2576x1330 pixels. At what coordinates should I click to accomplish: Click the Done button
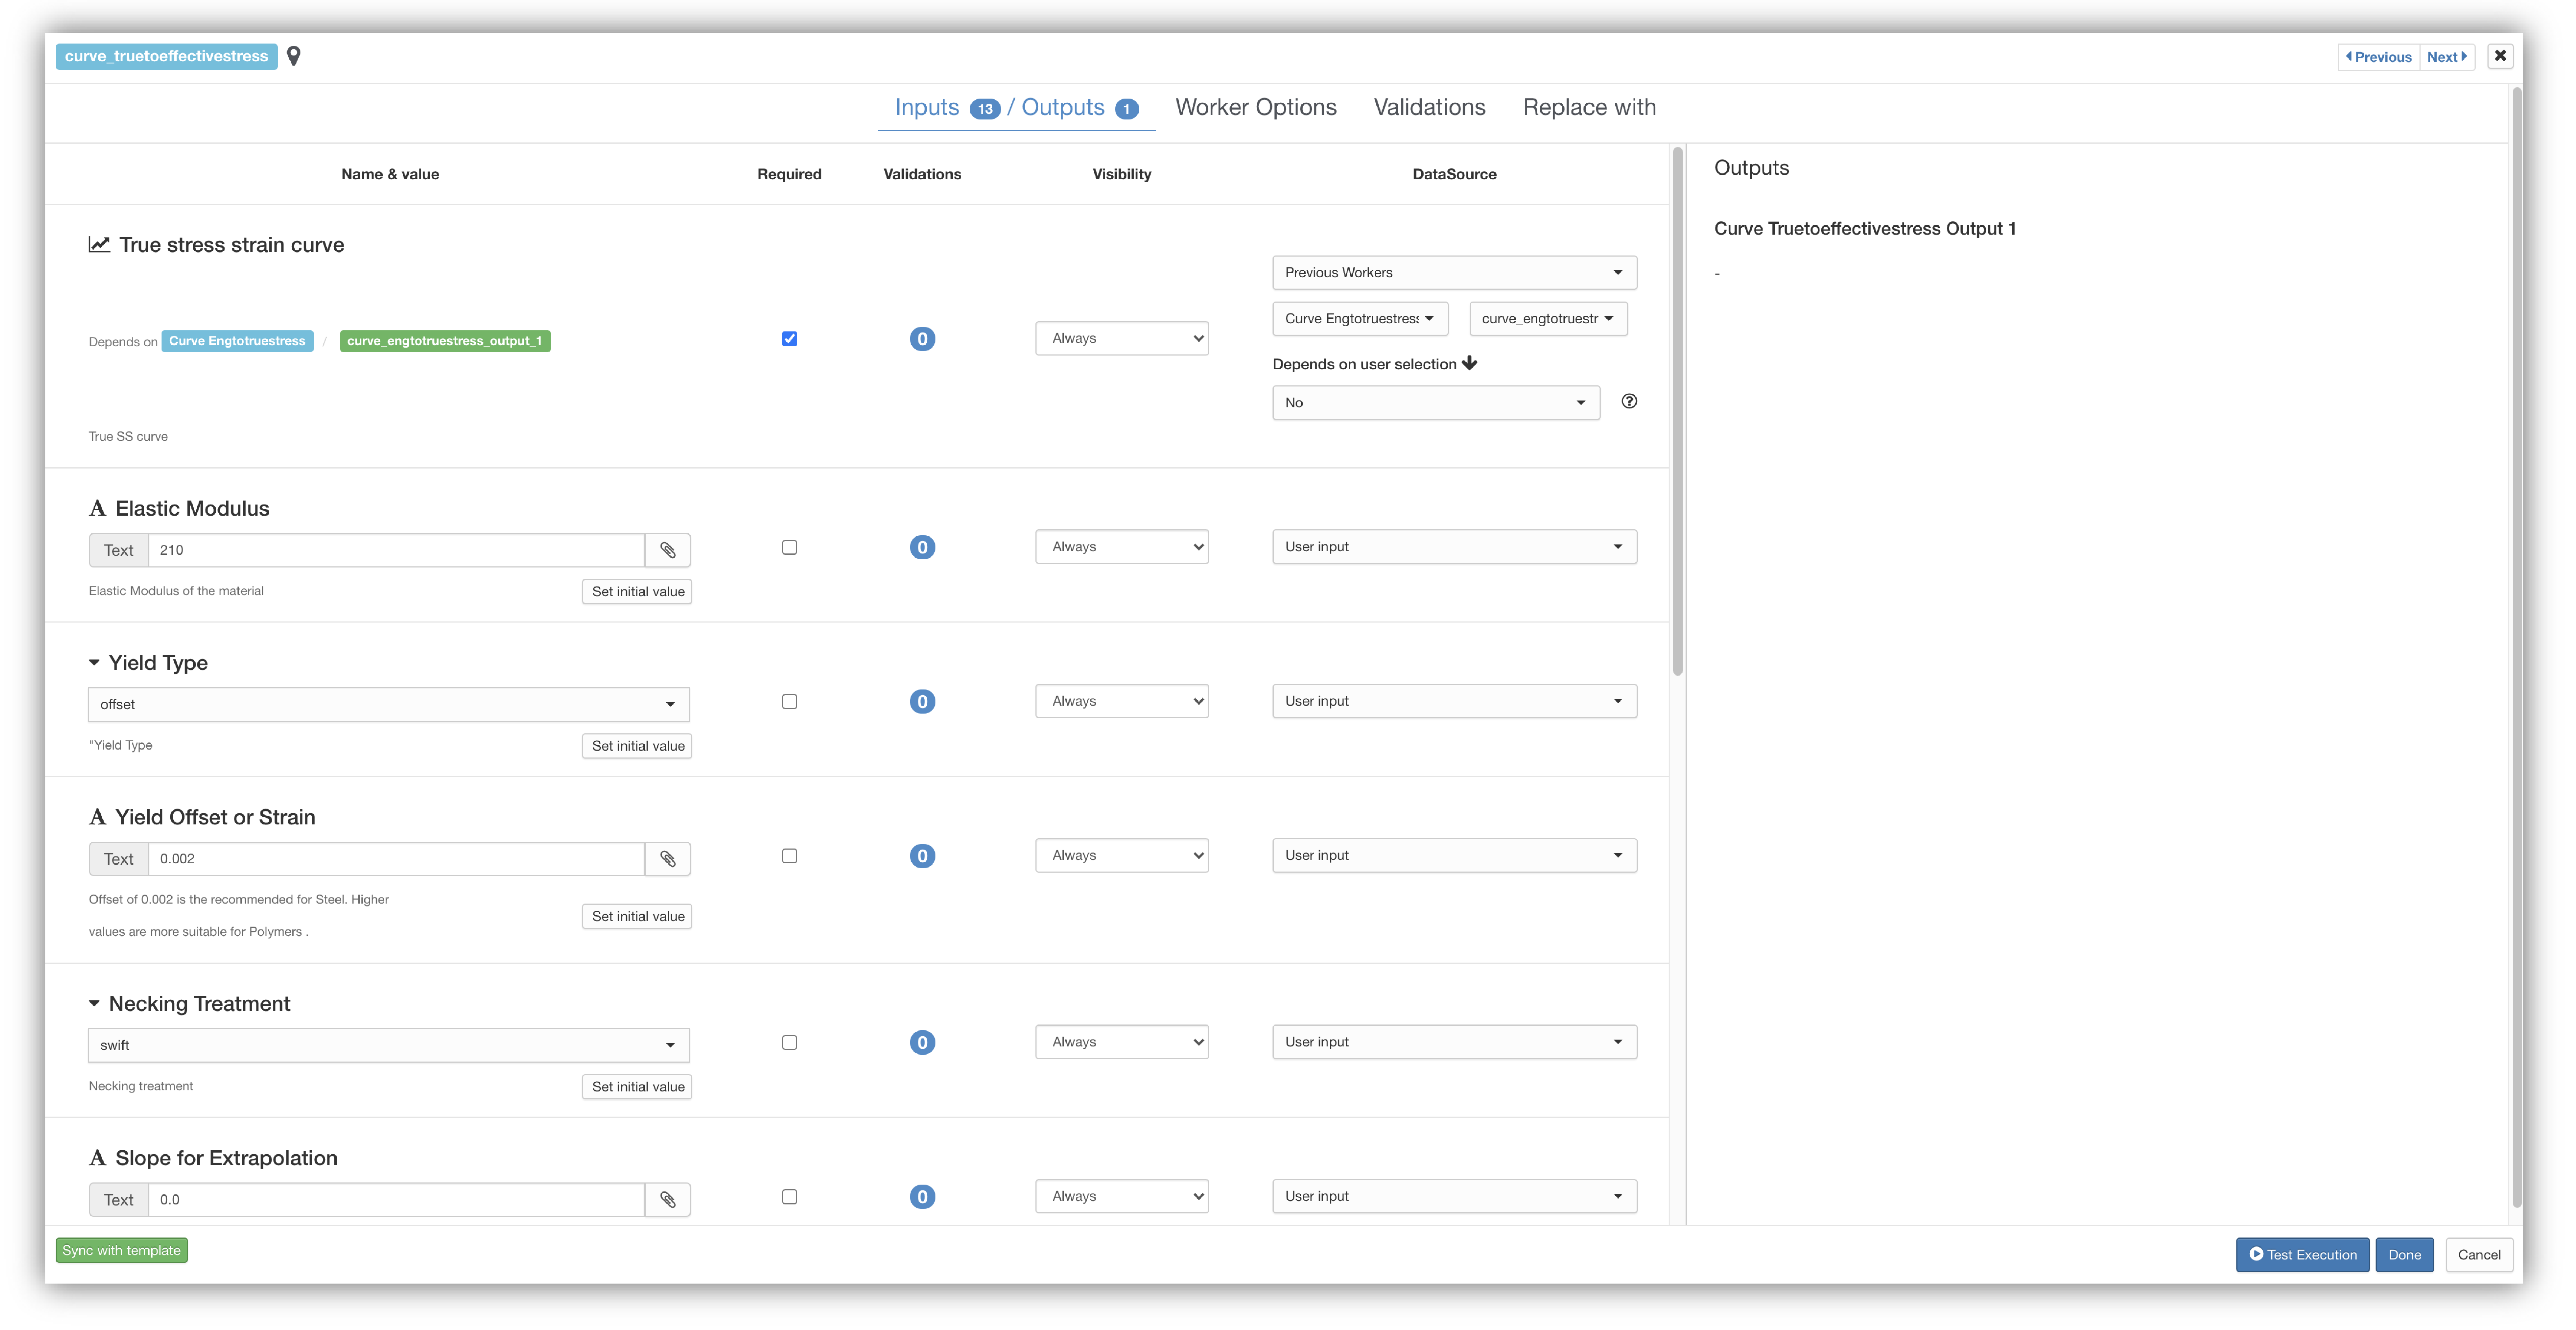coord(2404,1255)
